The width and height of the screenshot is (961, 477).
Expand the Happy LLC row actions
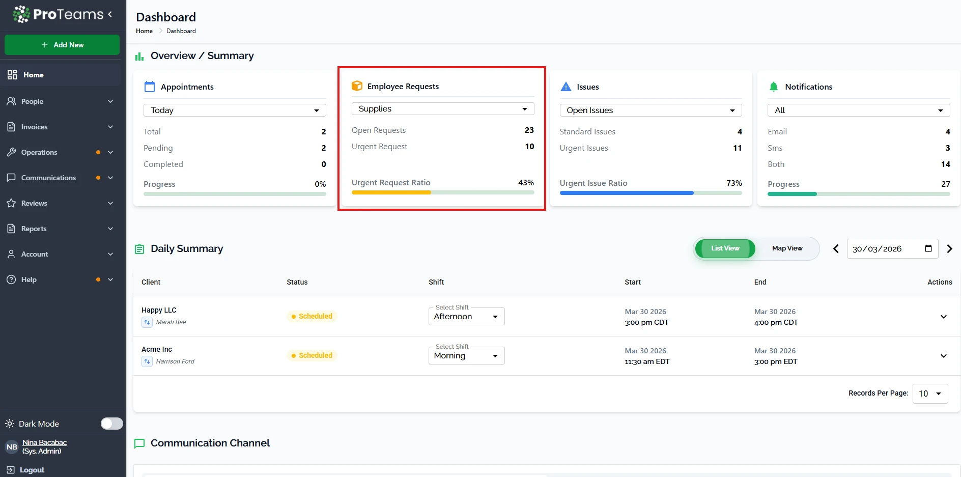[943, 317]
